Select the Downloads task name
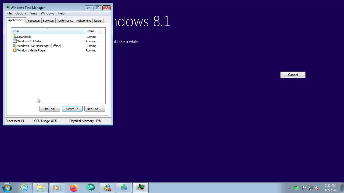The width and height of the screenshot is (344, 193). coord(24,37)
